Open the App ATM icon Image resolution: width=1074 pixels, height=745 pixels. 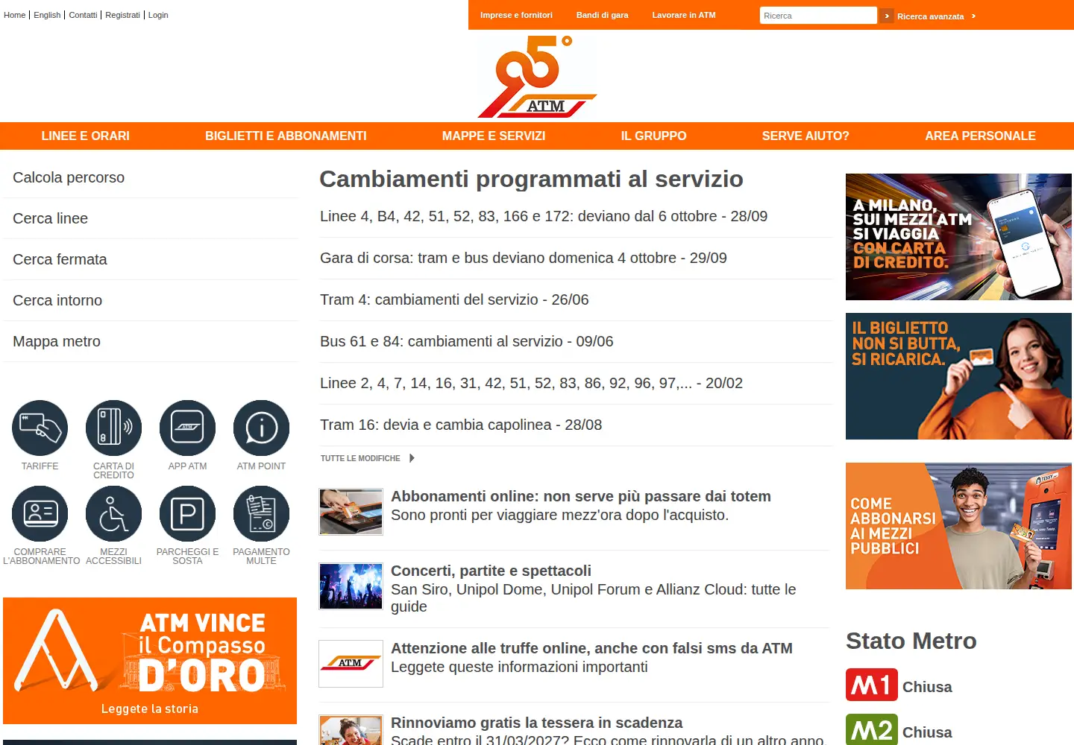coord(187,428)
